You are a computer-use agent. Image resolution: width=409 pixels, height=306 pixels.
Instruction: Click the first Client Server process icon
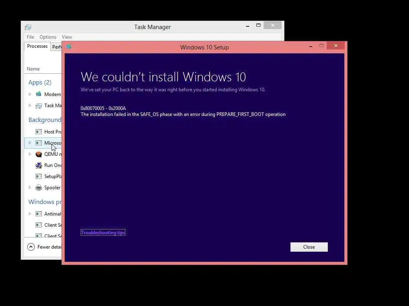[x=39, y=225]
